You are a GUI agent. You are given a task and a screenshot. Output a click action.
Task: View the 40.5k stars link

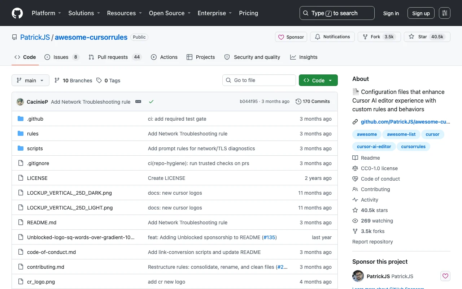pos(370,210)
